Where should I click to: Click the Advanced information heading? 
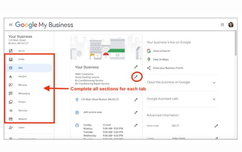point(163,115)
